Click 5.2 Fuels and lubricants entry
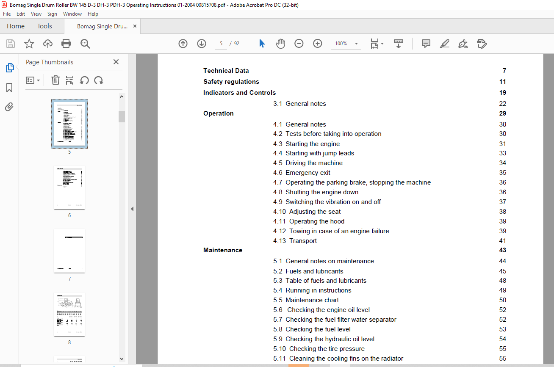 [x=308, y=271]
